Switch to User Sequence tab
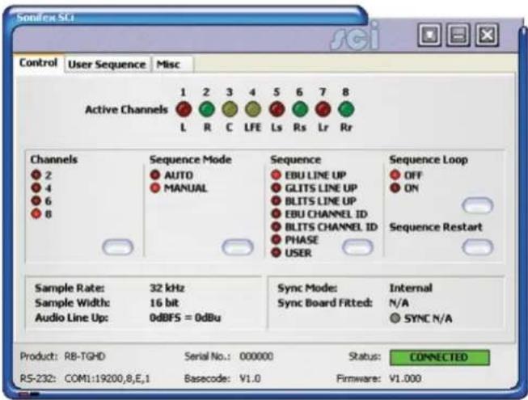 pyautogui.click(x=107, y=65)
